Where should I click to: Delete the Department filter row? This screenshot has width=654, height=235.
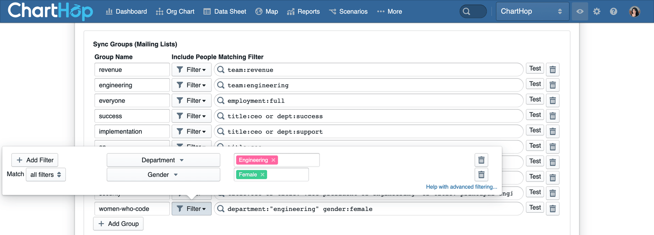point(481,160)
